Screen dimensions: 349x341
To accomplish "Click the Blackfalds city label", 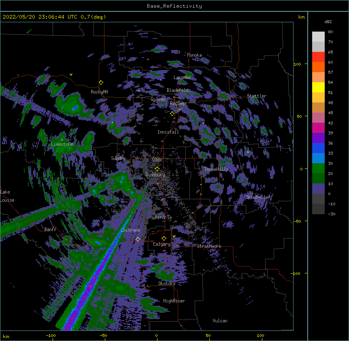I will 179,90.
